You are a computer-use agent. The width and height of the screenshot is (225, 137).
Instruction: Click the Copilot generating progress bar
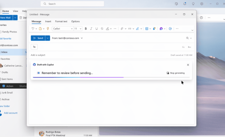(111, 77)
